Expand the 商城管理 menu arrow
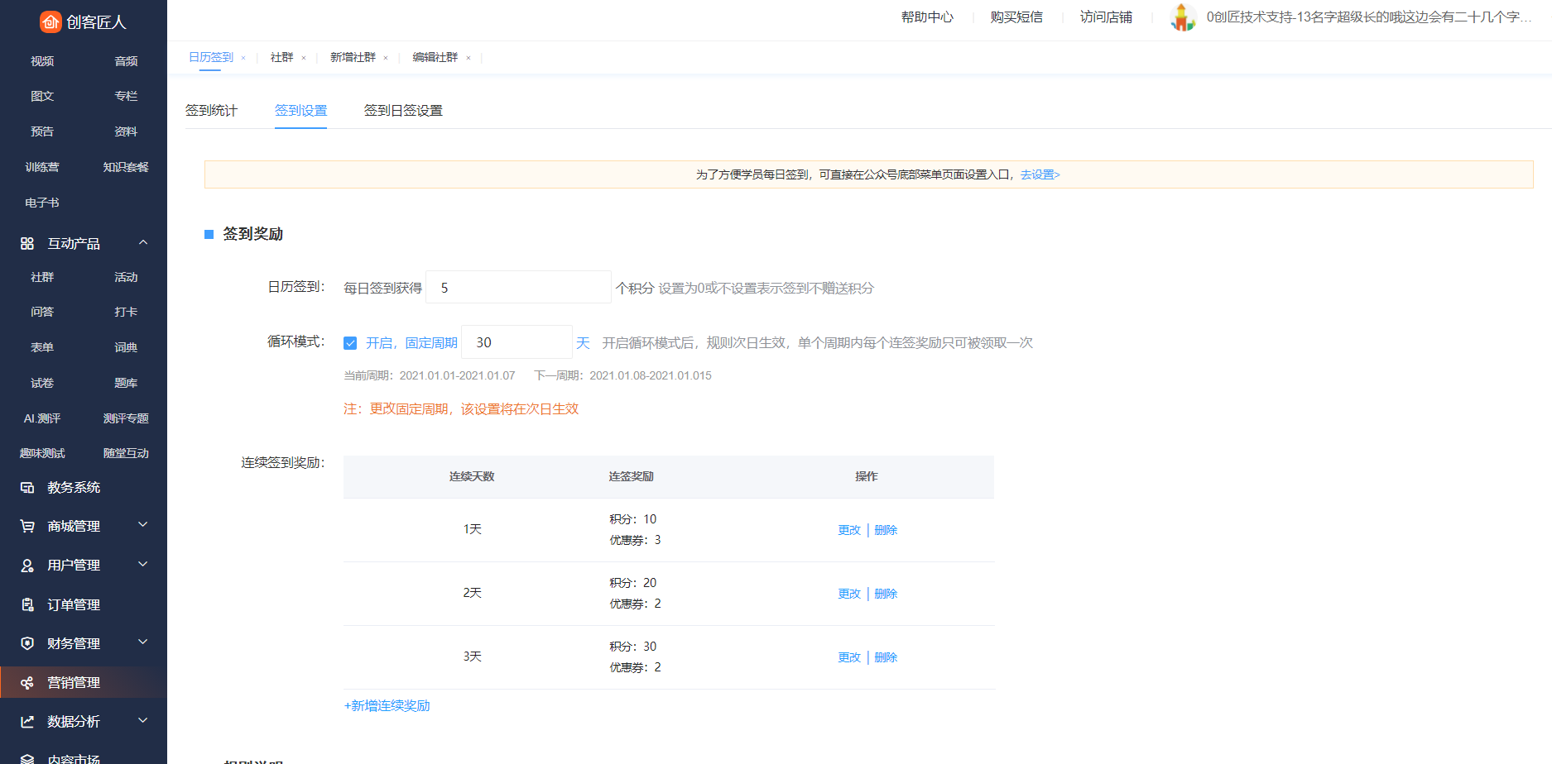The width and height of the screenshot is (1552, 764). pos(143,525)
